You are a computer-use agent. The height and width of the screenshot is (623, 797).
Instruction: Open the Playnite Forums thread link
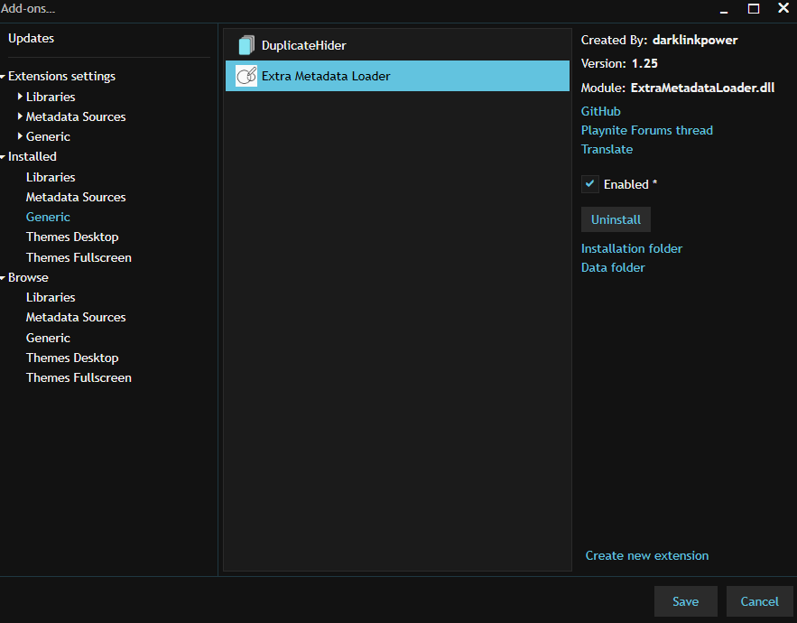[646, 130]
